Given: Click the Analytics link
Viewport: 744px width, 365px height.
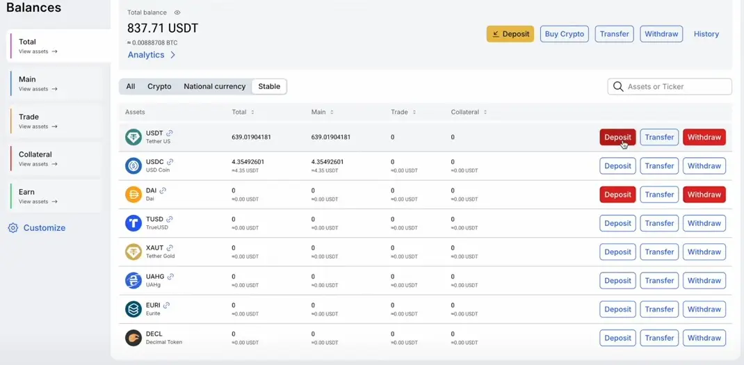Looking at the screenshot, I should coord(145,55).
